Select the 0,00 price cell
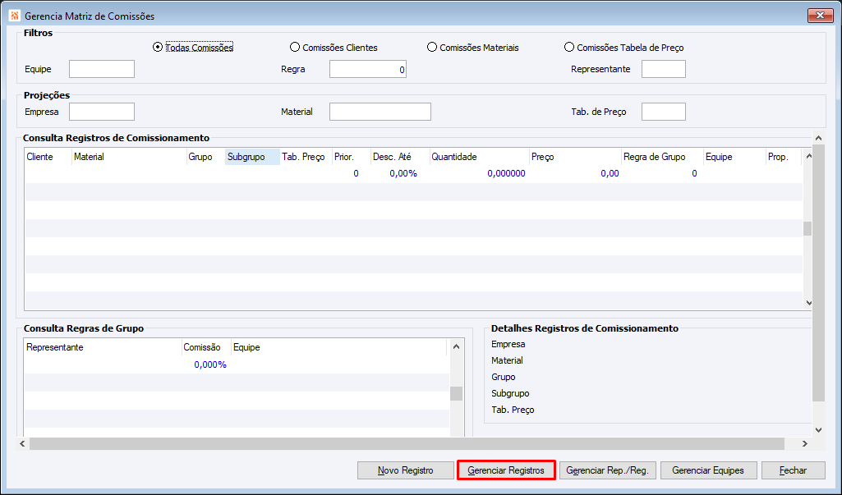This screenshot has height=495, width=842. [x=610, y=173]
